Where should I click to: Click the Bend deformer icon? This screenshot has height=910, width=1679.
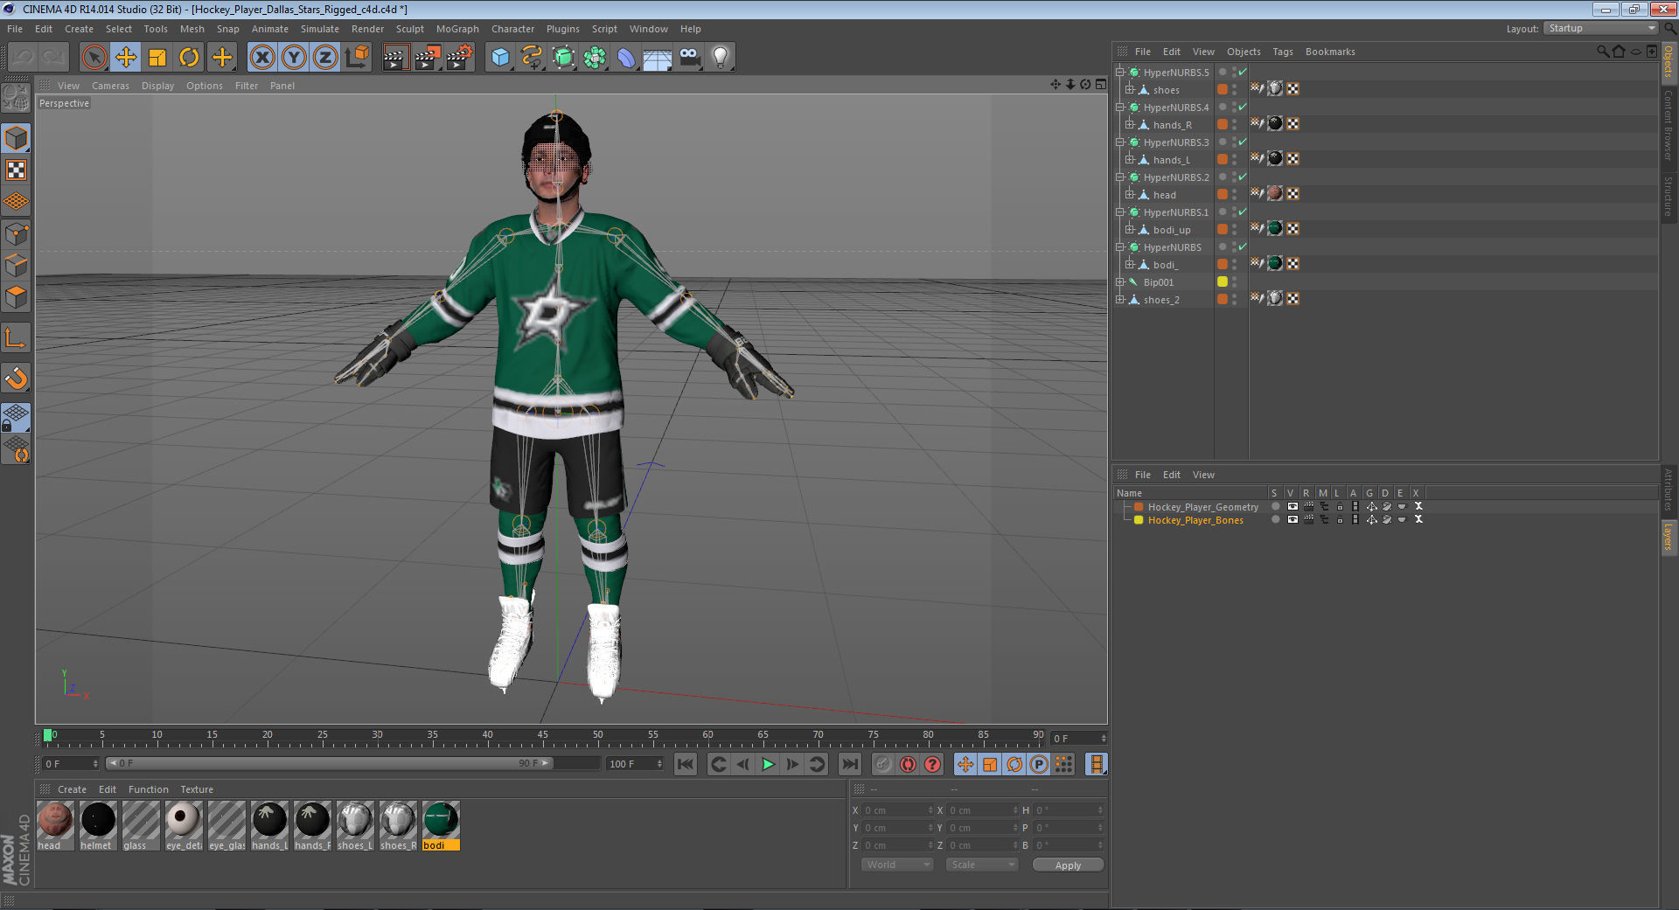[626, 58]
